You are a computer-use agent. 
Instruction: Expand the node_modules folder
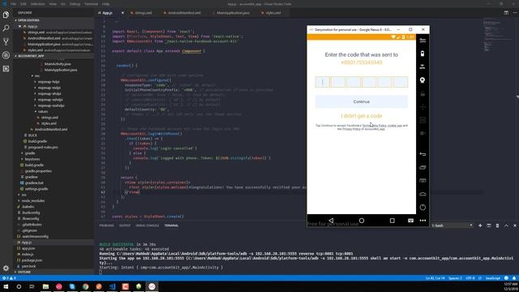click(x=33, y=200)
